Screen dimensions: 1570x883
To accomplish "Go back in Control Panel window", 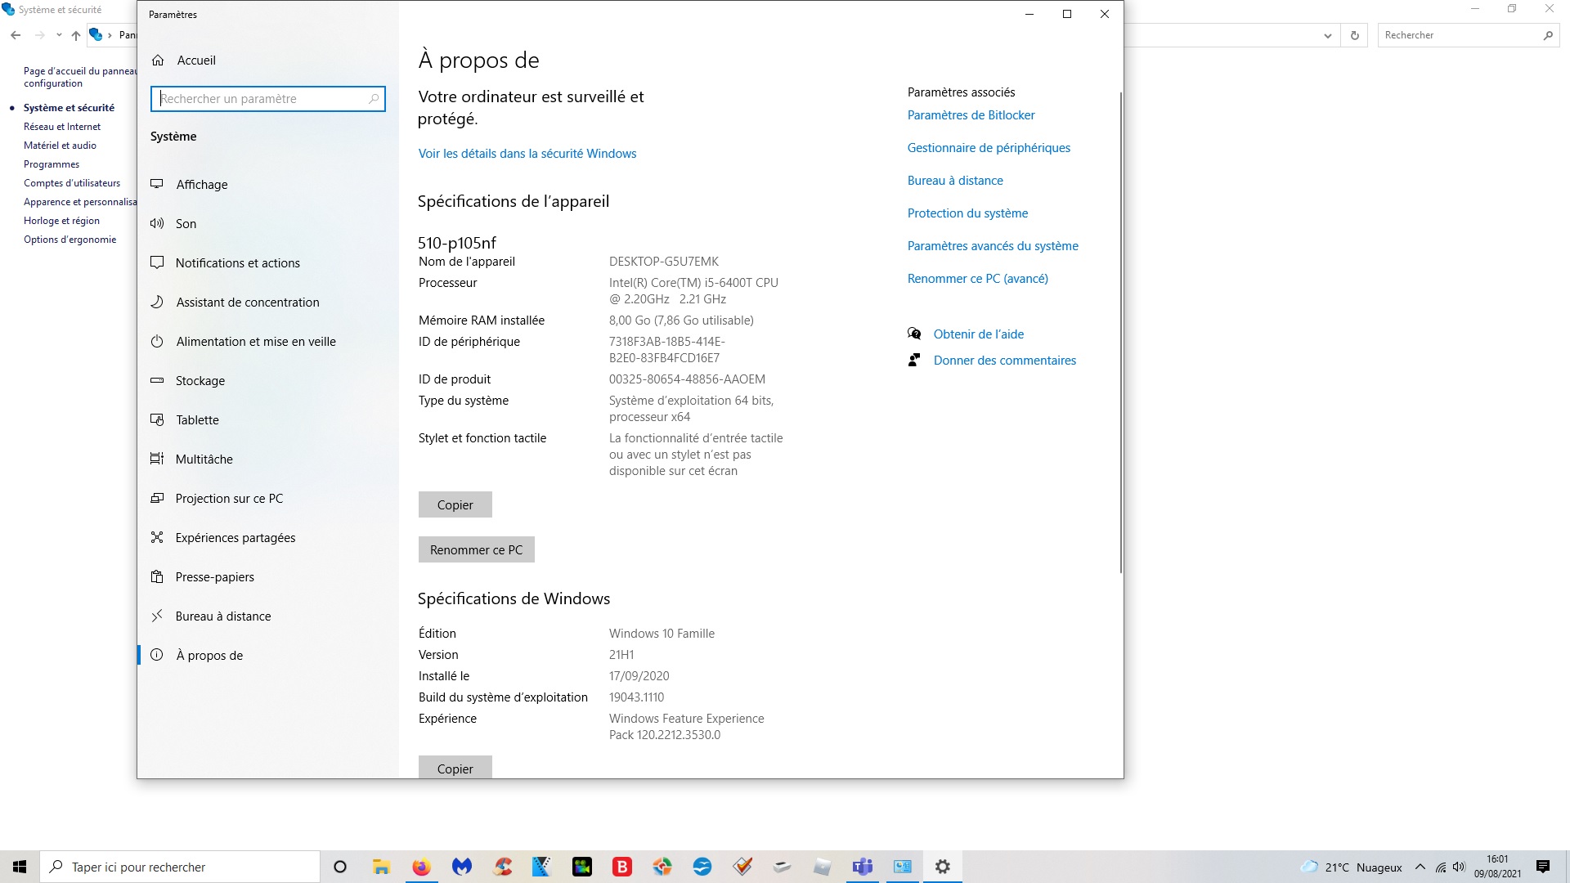I will tap(16, 35).
